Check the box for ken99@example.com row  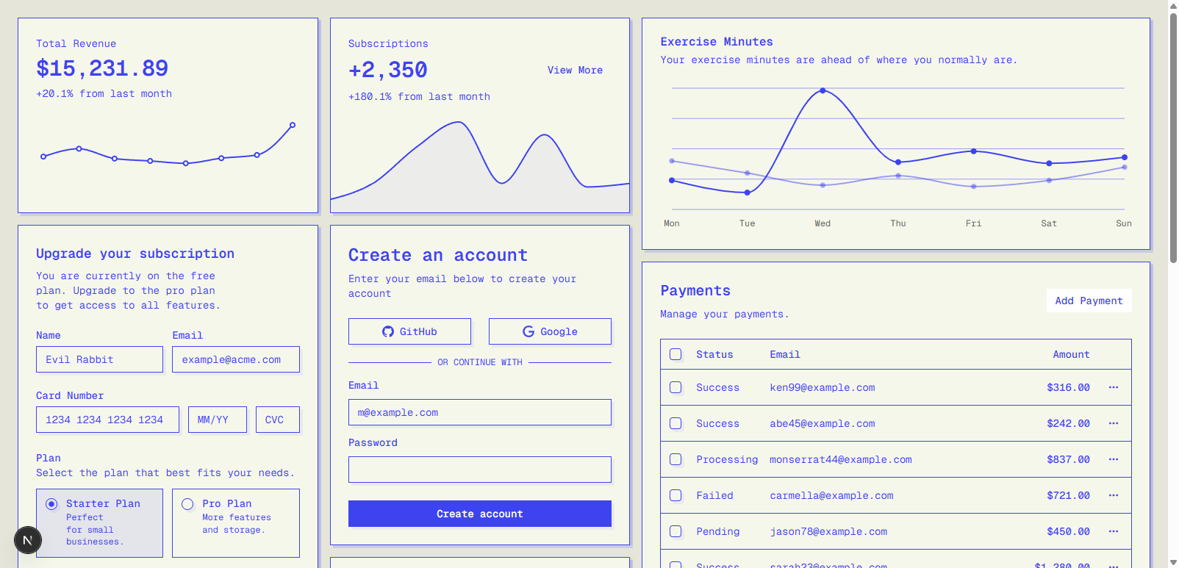pos(675,387)
